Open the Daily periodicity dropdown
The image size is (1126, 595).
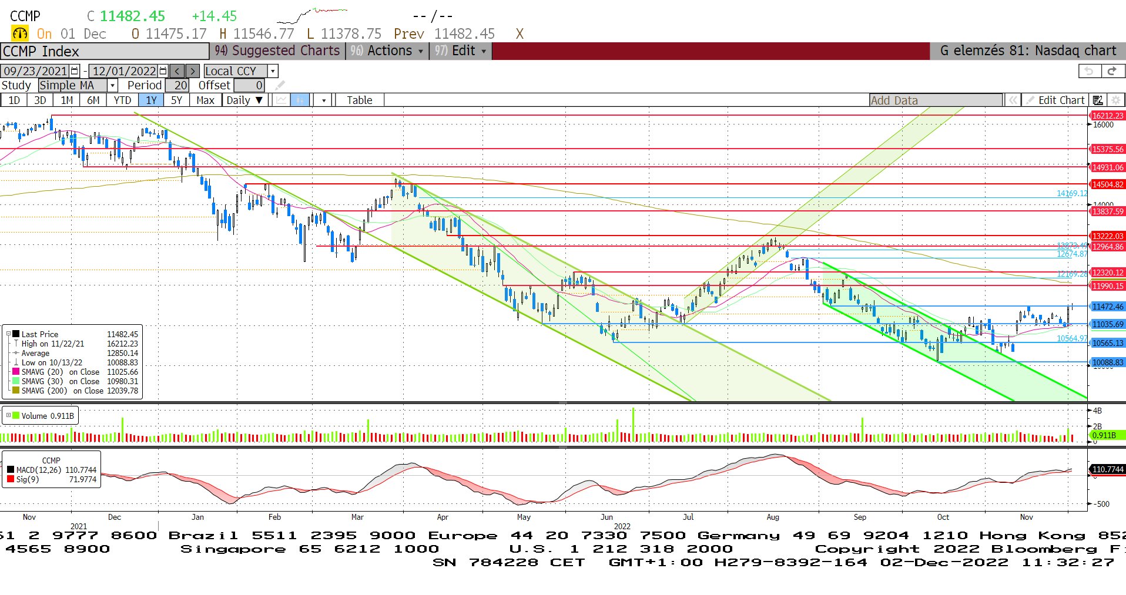(244, 100)
